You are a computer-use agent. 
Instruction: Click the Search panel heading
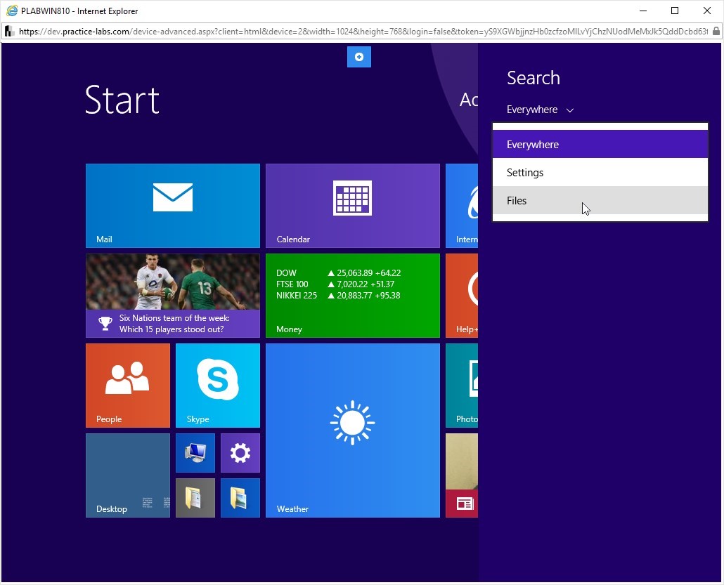click(534, 78)
